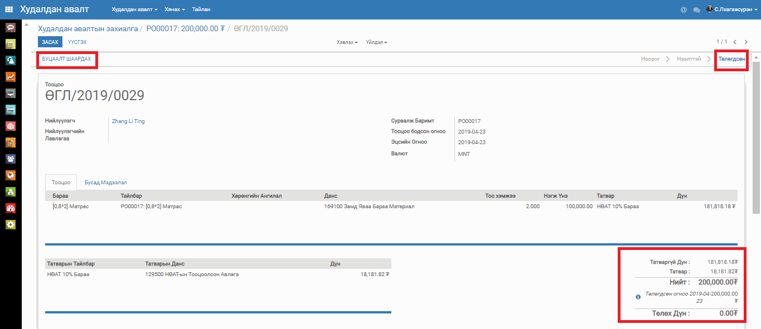The image size is (761, 329).
Task: Open the Хэвлэх print dropdown
Action: pyautogui.click(x=347, y=42)
